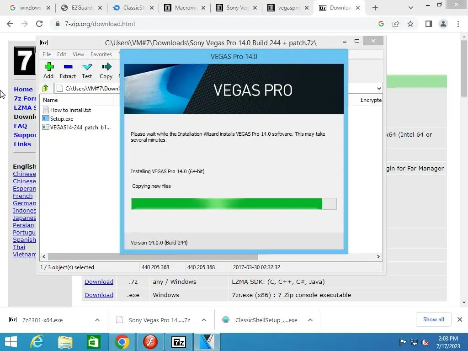This screenshot has height=351, width=468.
Task: Switch to the ClassicShell browser tab
Action: coord(129,8)
